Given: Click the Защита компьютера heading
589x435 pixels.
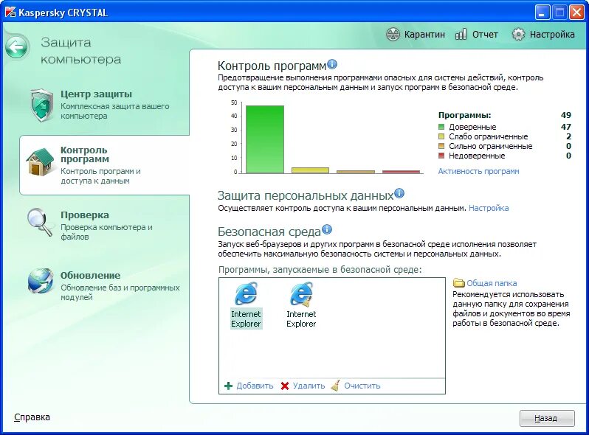Looking at the screenshot, I should (x=80, y=51).
